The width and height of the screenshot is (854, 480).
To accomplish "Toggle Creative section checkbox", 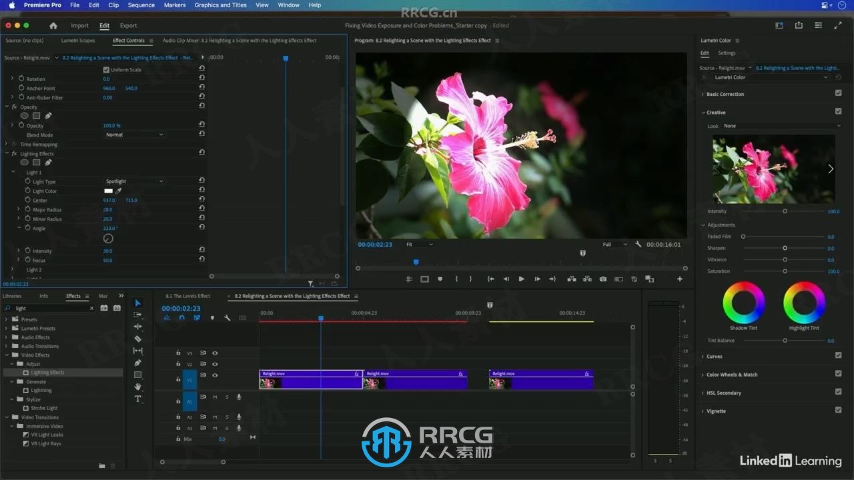I will (x=838, y=111).
